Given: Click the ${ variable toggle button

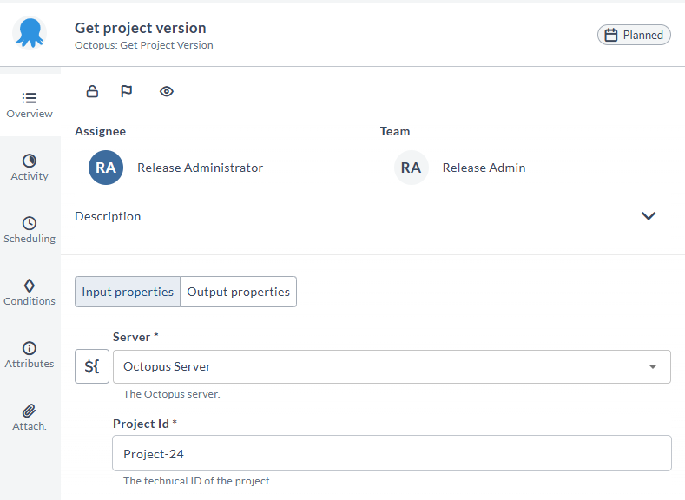Looking at the screenshot, I should tap(92, 366).
